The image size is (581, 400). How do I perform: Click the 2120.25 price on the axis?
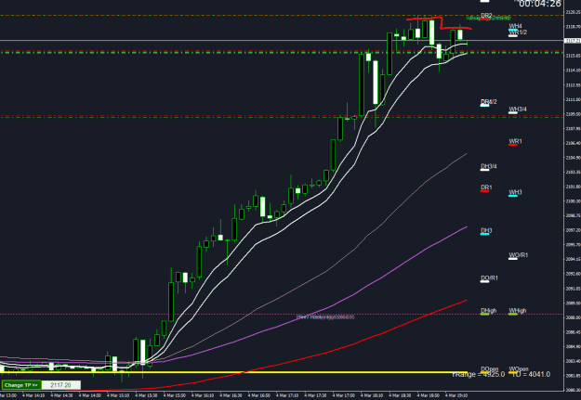click(x=573, y=12)
